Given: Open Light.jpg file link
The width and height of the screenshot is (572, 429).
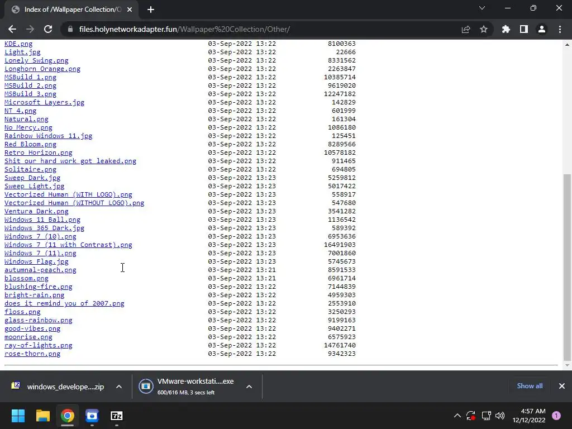Looking at the screenshot, I should pyautogui.click(x=22, y=52).
